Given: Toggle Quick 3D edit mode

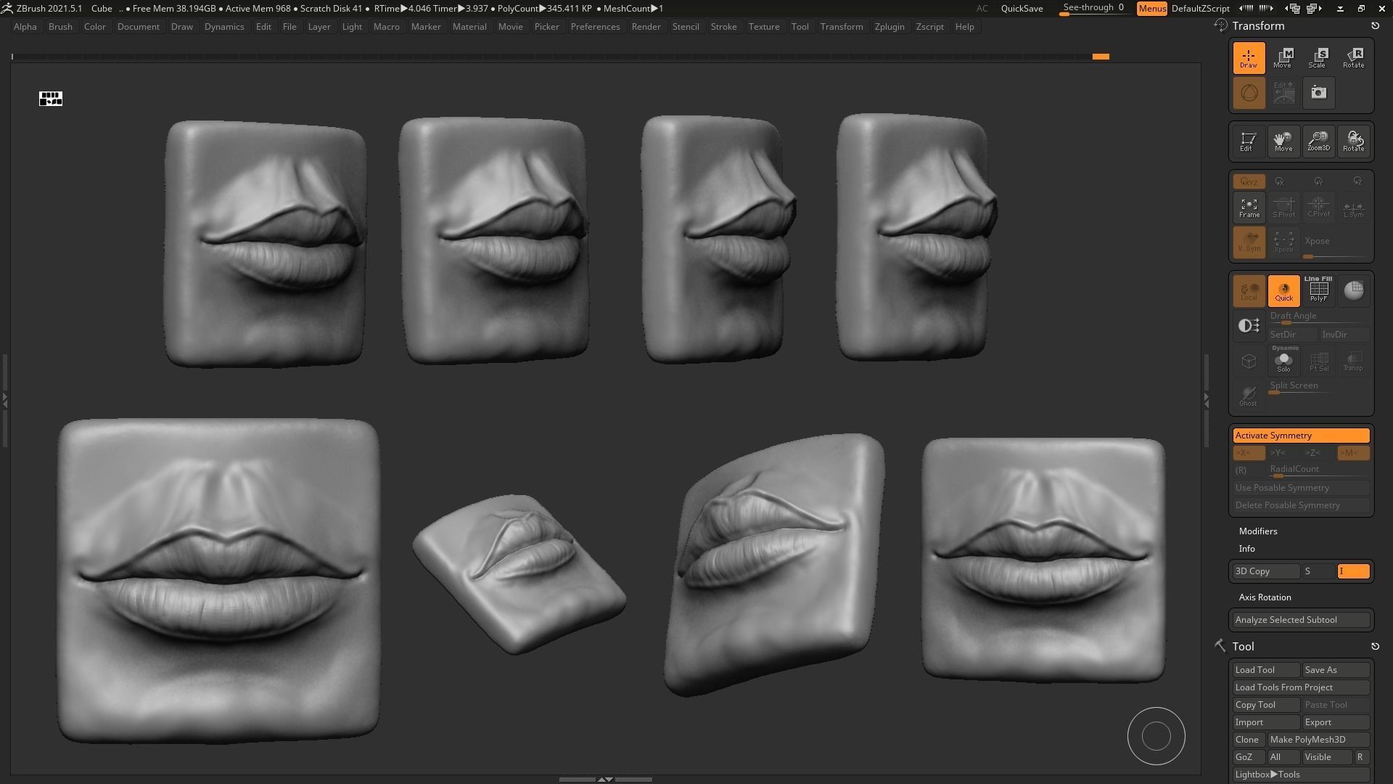Looking at the screenshot, I should tap(1283, 290).
